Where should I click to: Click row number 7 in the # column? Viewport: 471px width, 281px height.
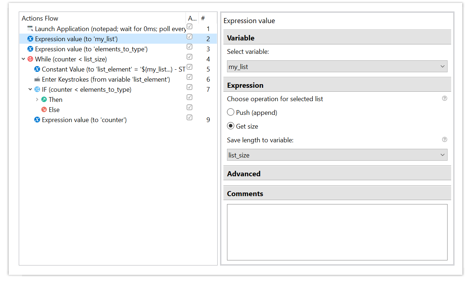click(208, 89)
